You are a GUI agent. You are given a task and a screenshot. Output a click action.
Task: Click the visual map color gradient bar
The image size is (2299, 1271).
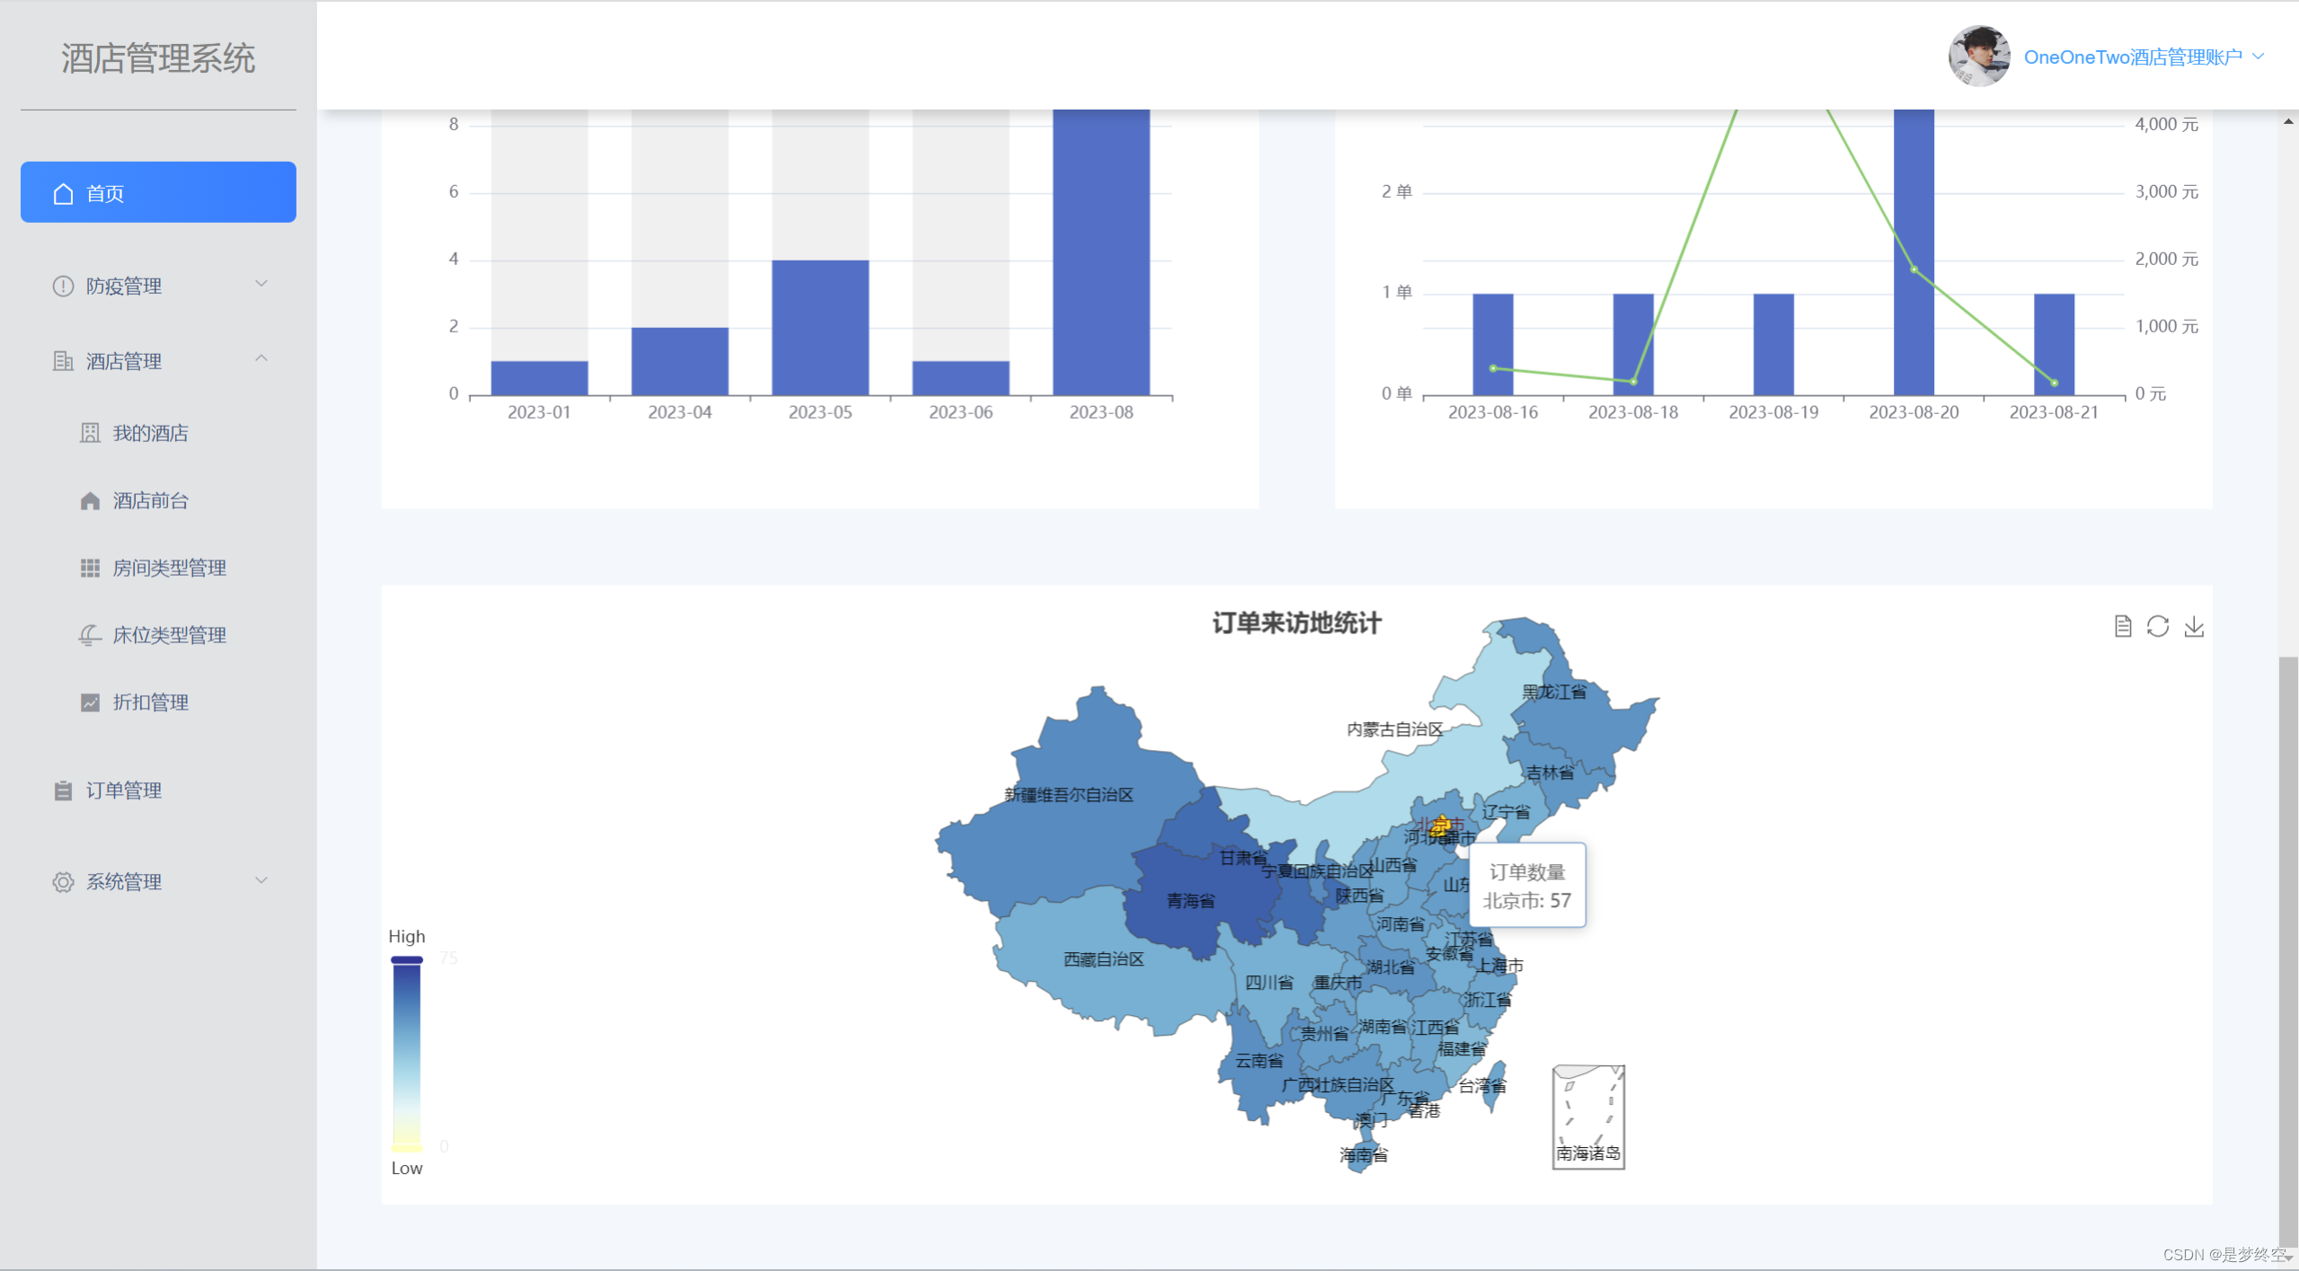coord(407,1054)
